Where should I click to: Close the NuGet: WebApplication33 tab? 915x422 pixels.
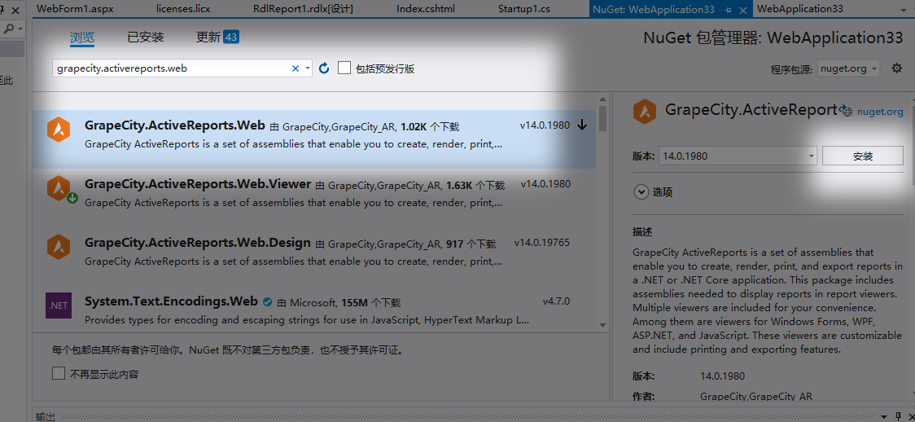coord(743,10)
